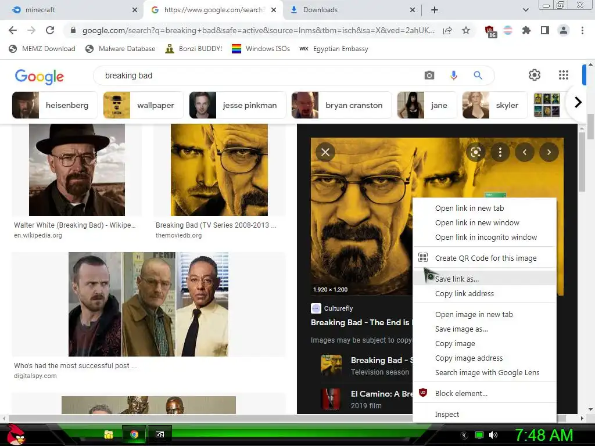Select Open image in new tab

tap(484, 314)
